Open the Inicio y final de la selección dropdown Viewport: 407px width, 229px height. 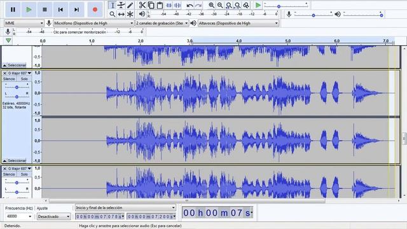(125, 208)
